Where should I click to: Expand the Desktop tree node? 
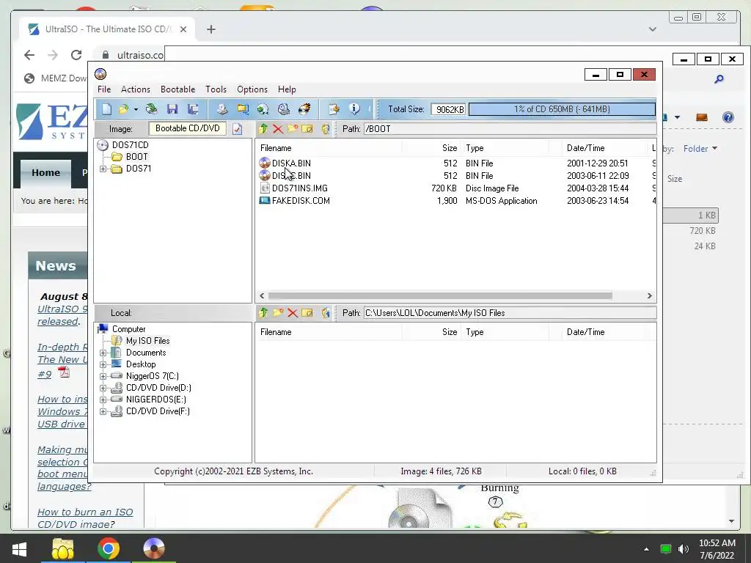103,364
